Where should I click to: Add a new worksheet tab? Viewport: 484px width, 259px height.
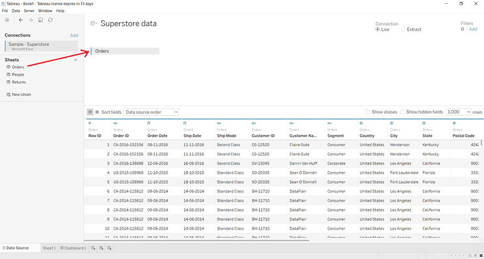[93, 248]
